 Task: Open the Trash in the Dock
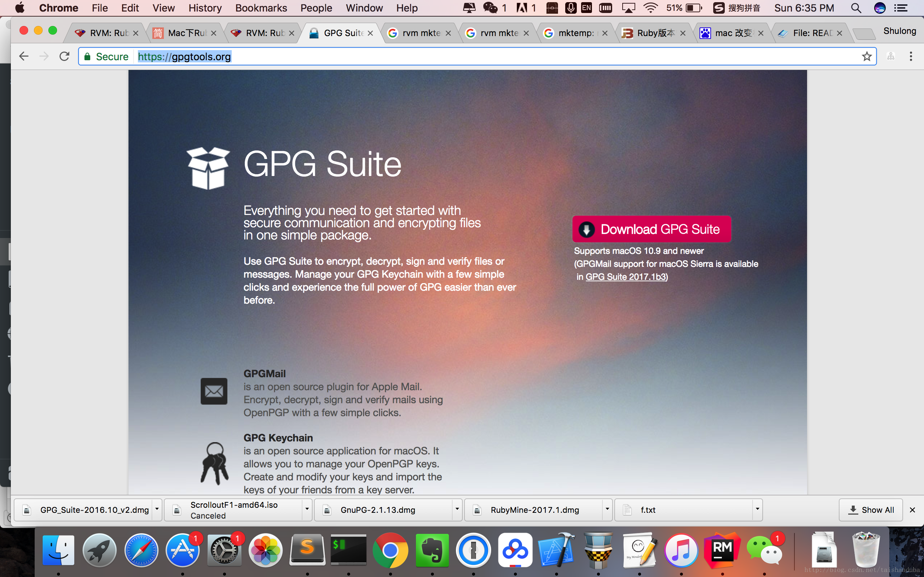pyautogui.click(x=866, y=550)
